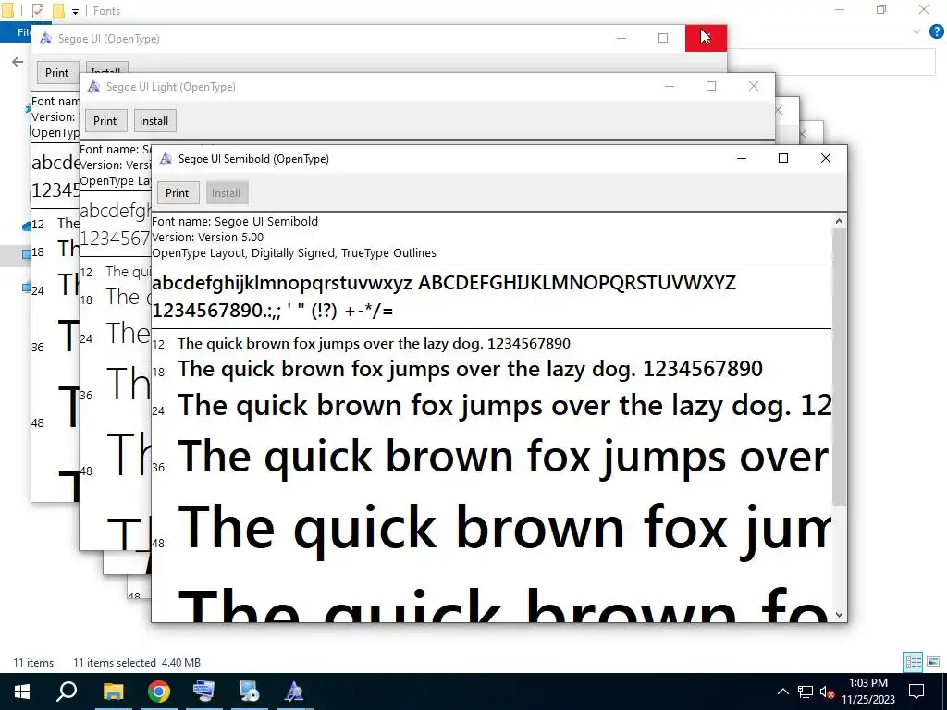947x710 pixels.
Task: Click OpenType Layout, Digitally Signed line
Action: 294,252
